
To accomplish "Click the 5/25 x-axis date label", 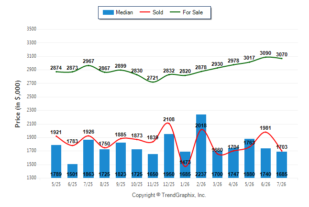I will (x=56, y=184).
